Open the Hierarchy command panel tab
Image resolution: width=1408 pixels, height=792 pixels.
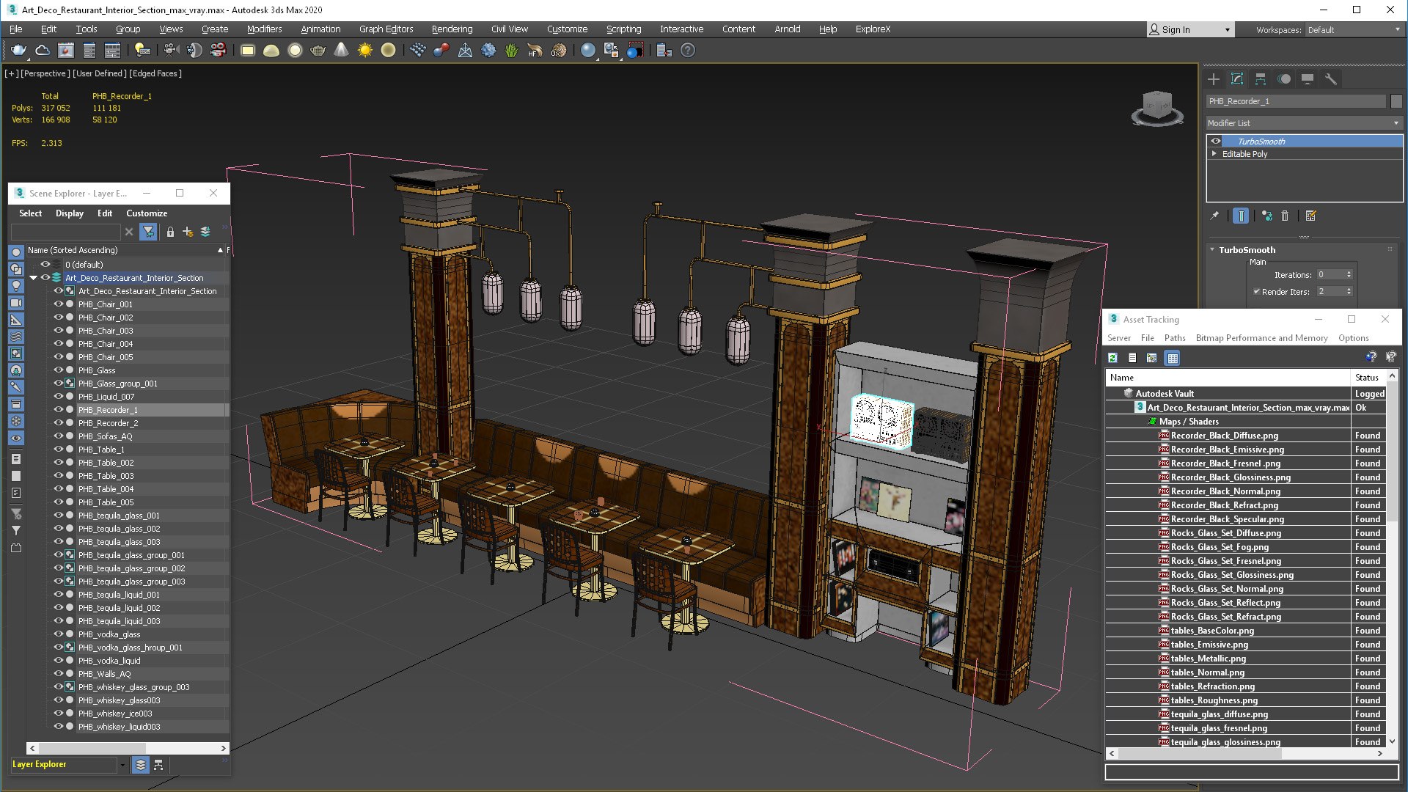click(x=1261, y=79)
